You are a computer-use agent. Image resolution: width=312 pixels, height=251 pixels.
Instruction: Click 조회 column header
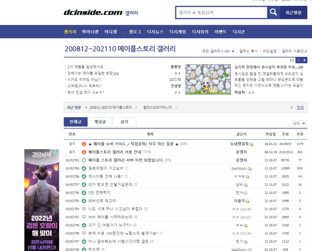285,134
